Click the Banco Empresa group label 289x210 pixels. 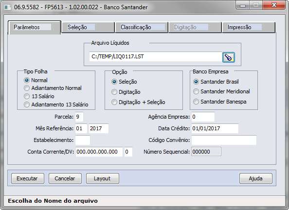[x=211, y=71]
